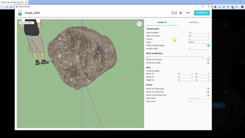245x138 pixels.
Task: Enable Preserve UV seams
Action: [207, 60]
